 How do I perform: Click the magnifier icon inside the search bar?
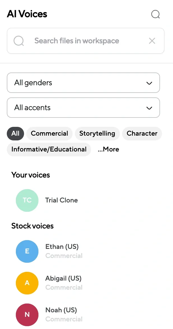[x=19, y=41]
